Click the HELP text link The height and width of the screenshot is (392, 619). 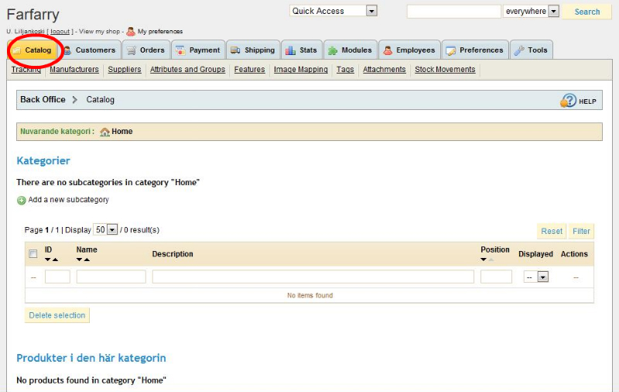(x=587, y=101)
